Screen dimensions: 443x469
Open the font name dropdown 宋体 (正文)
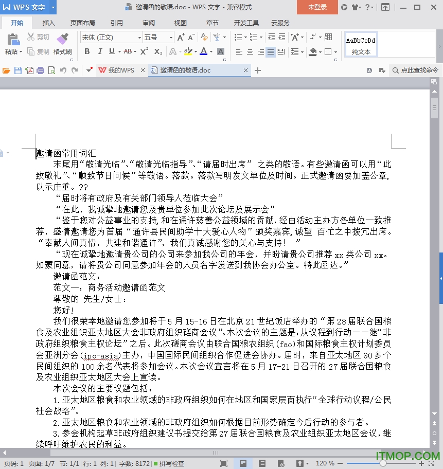[x=139, y=38]
